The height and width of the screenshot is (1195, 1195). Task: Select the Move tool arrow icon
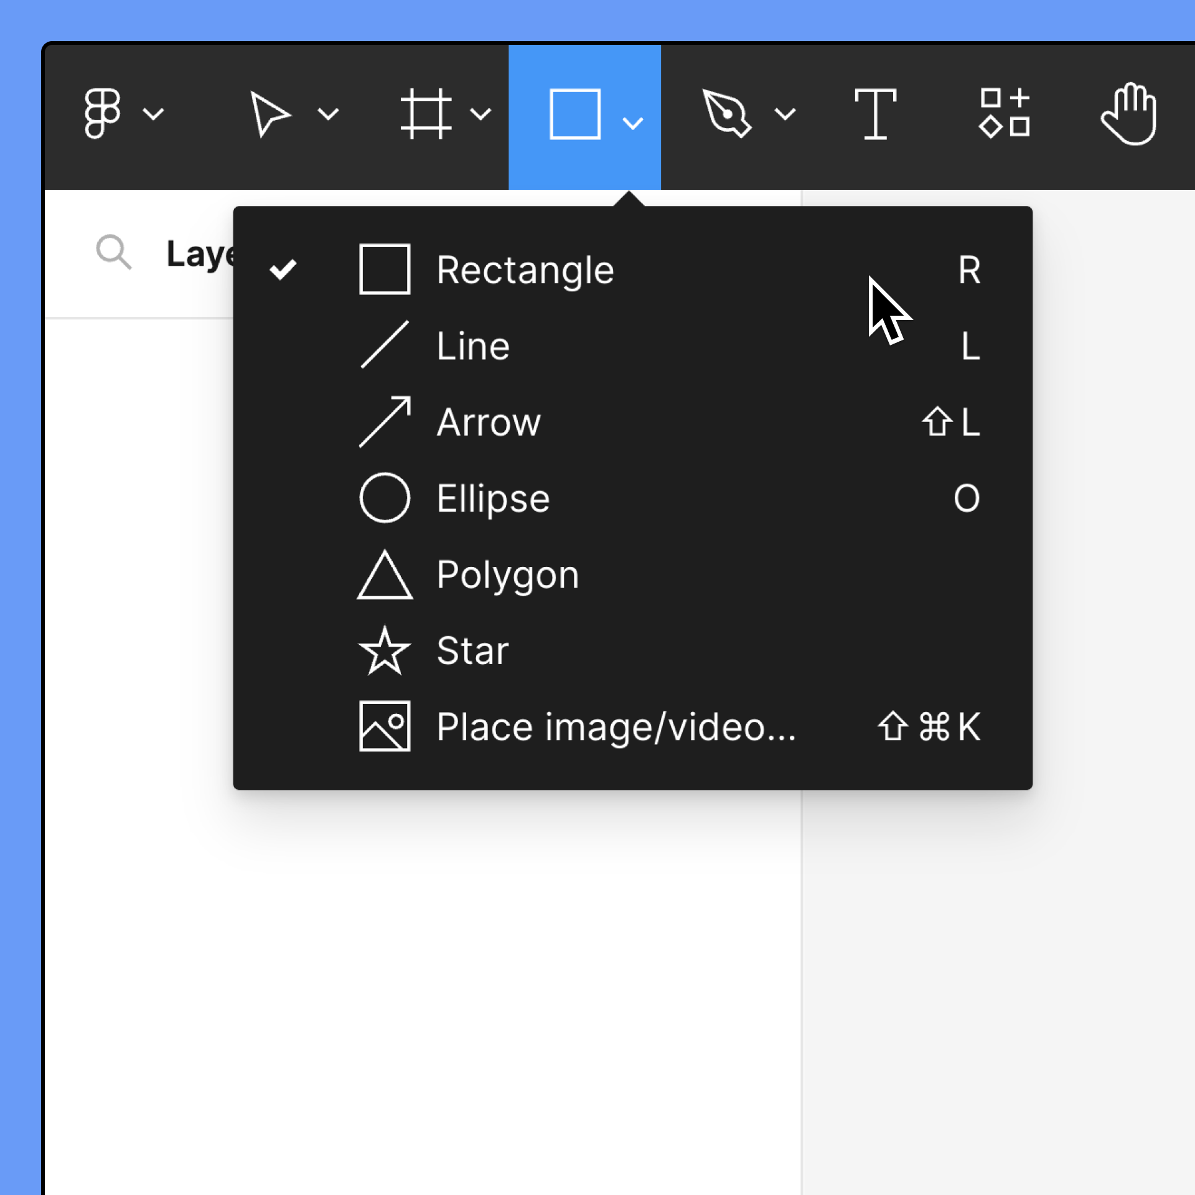[x=269, y=113]
